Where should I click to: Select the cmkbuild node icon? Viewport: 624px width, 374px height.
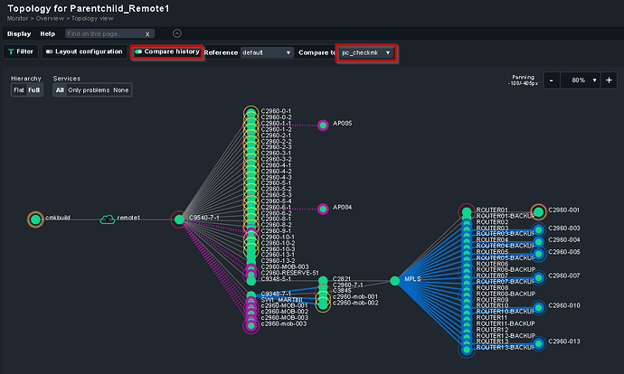click(35, 219)
